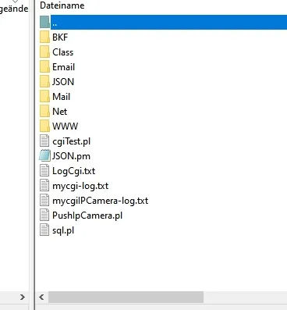The image size is (287, 310).
Task: Click the JSON.pm notepad file icon
Action: pyautogui.click(x=44, y=155)
